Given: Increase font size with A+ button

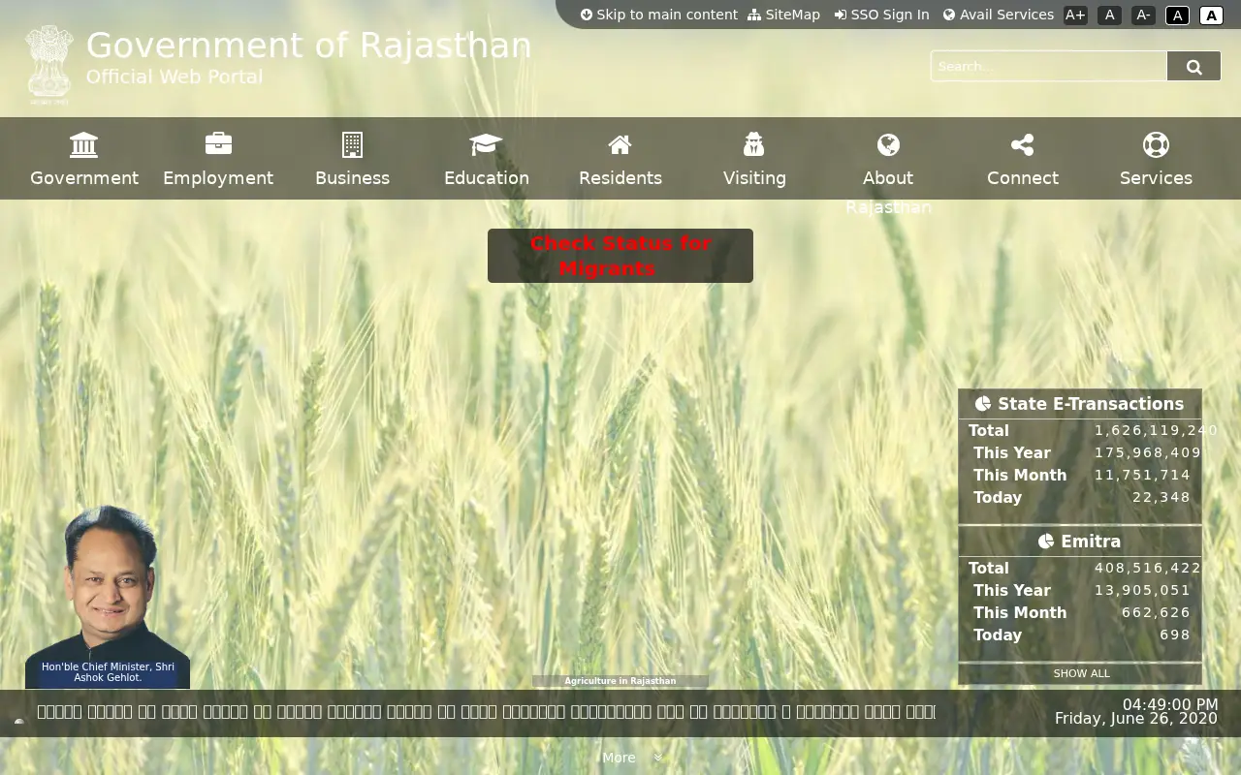Looking at the screenshot, I should click(1075, 15).
